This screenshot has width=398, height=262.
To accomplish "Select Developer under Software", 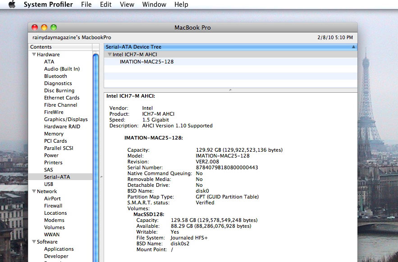I will point(56,256).
